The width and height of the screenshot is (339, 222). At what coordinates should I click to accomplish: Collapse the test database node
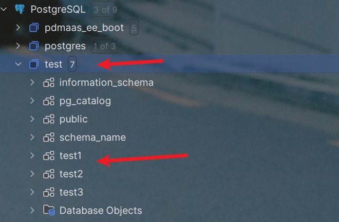point(18,64)
